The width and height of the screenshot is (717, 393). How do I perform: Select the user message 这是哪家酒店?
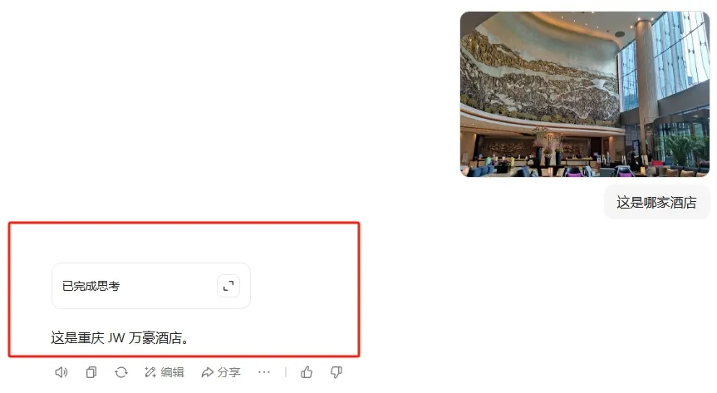[656, 202]
